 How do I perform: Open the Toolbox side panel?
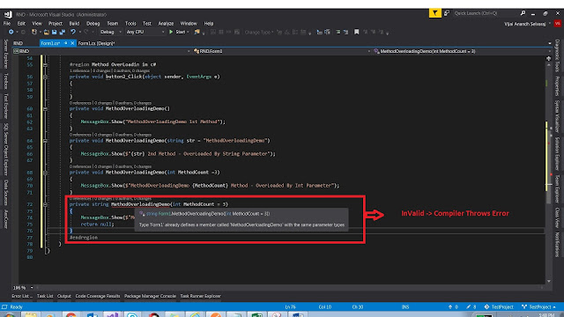click(6, 81)
